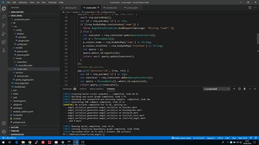The height and width of the screenshot is (145, 259).
Task: Open Microsoft Edge from taskbar
Action: (x=17, y=142)
